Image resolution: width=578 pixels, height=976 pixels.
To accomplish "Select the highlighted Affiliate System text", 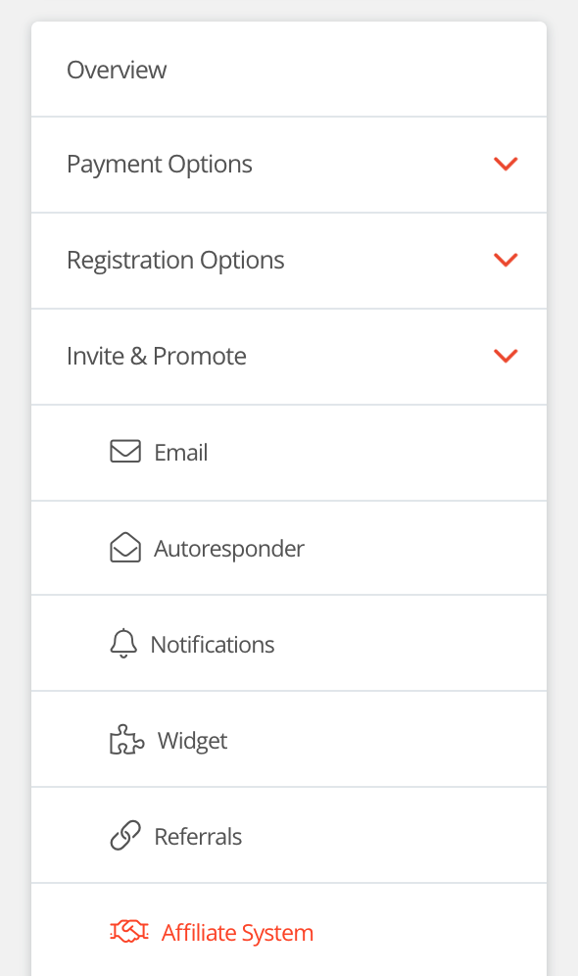I will [x=237, y=933].
